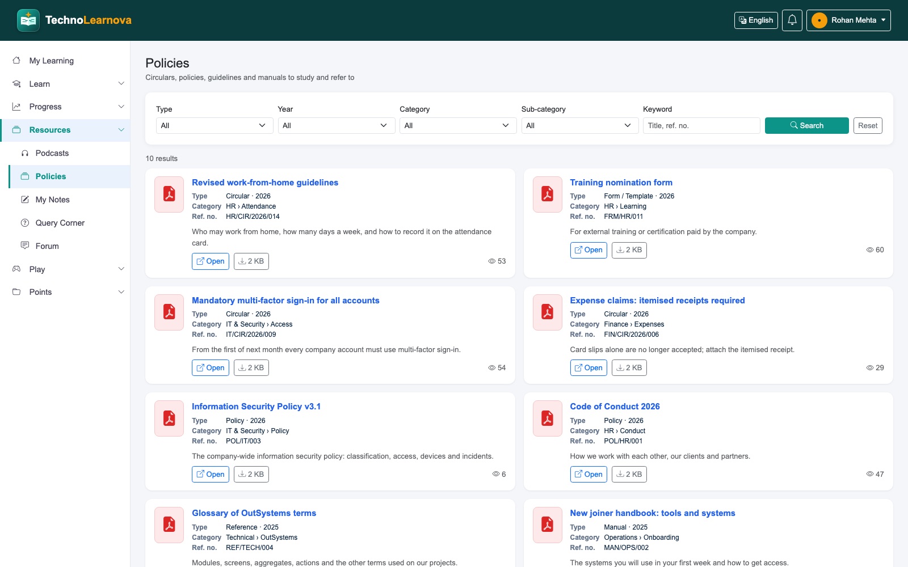Open My Notes under Resources
This screenshot has width=908, height=567.
(x=69, y=200)
